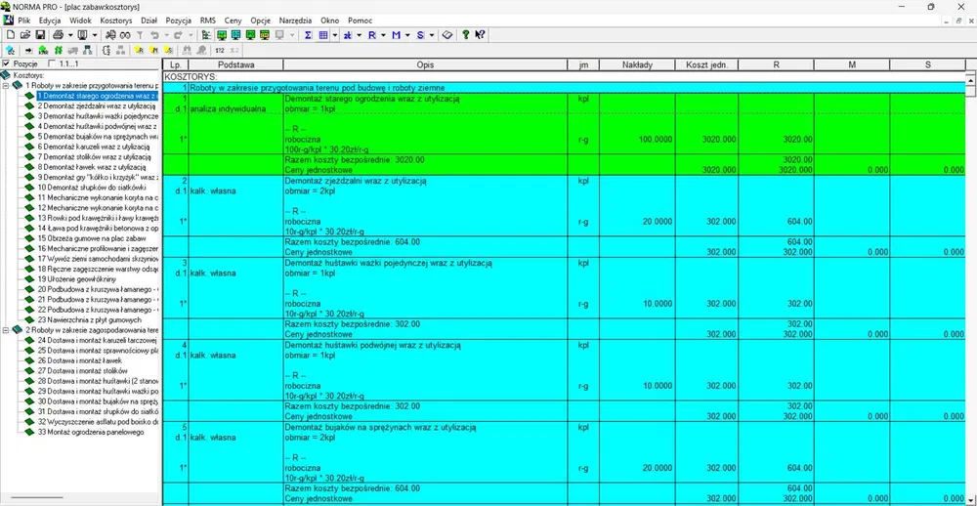
Task: Select tree item '19 Ułożenie geowłókniny'
Action: tap(76, 279)
